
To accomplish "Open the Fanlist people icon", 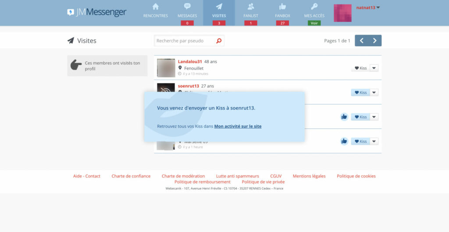I will click(x=251, y=6).
